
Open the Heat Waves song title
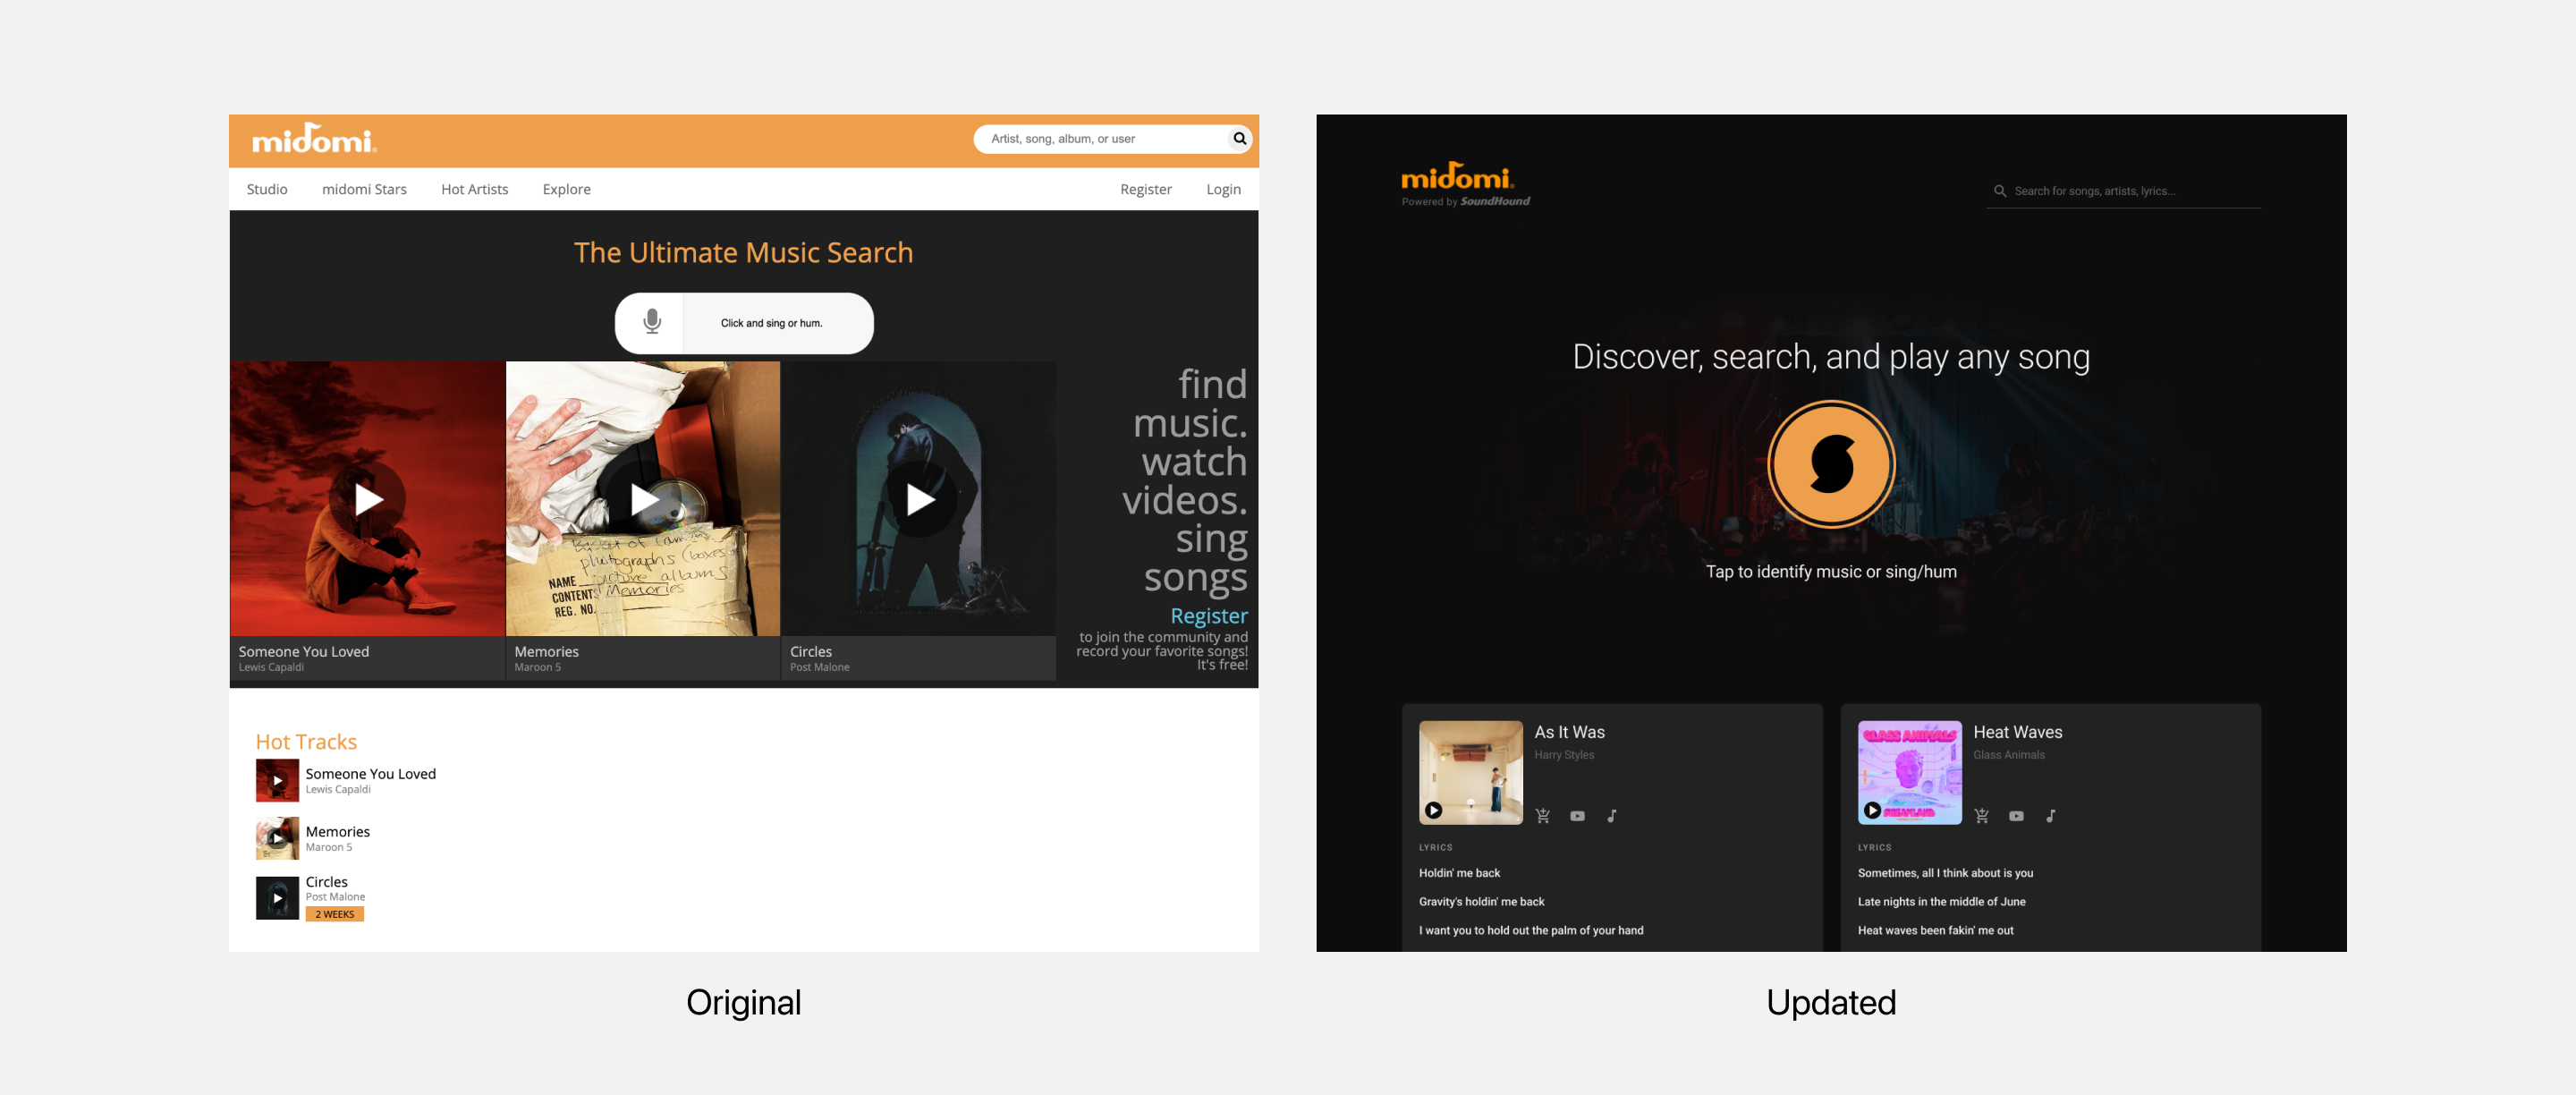pos(2017,732)
